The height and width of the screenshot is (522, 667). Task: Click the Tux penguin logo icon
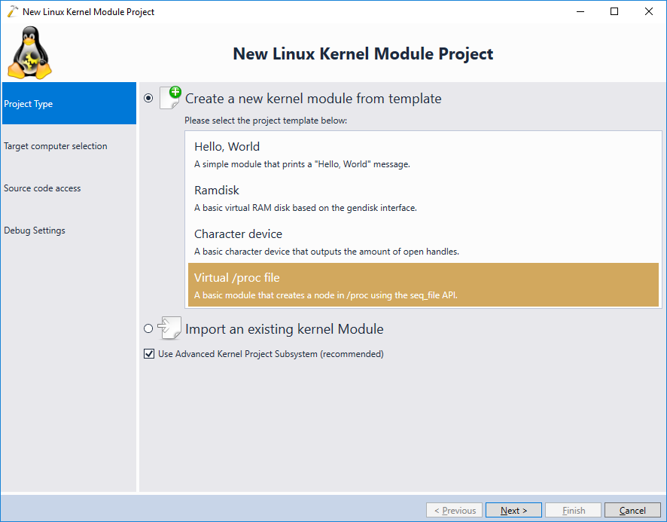point(30,53)
